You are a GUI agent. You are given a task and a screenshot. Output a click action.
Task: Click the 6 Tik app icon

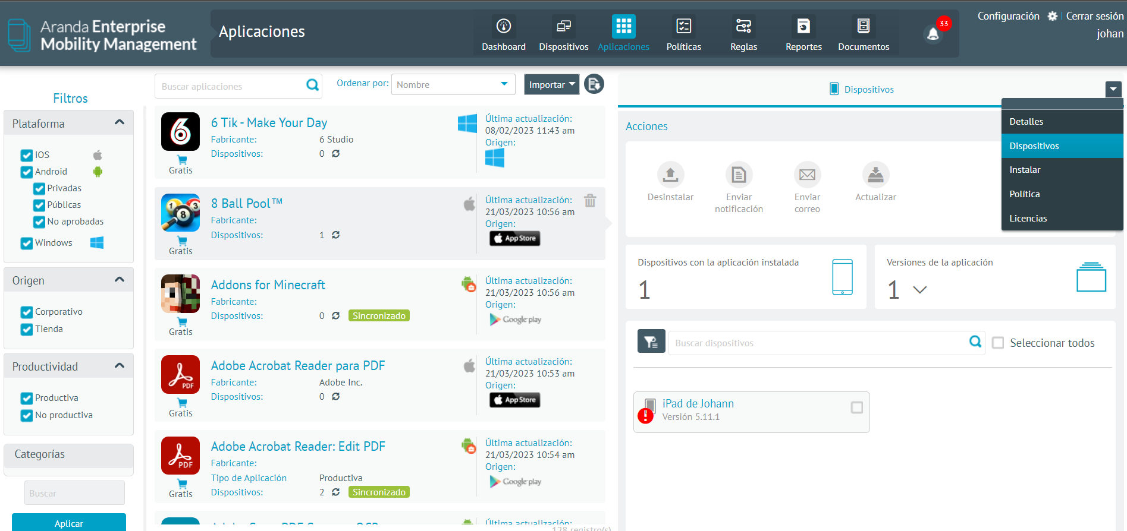[x=180, y=131]
